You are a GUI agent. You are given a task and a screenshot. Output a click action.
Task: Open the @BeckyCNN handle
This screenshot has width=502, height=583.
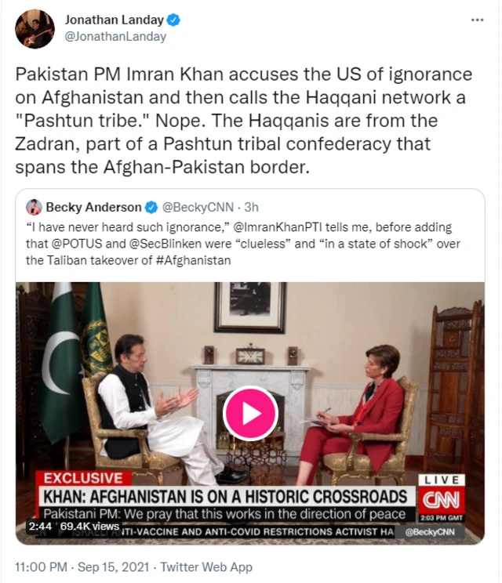(x=198, y=207)
